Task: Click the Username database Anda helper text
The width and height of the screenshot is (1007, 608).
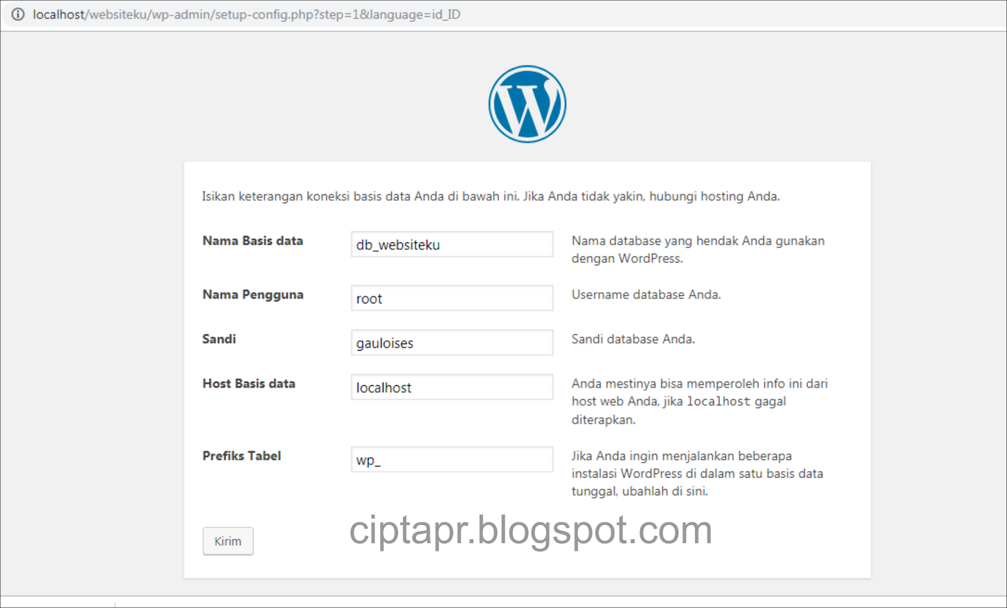Action: pyautogui.click(x=646, y=294)
